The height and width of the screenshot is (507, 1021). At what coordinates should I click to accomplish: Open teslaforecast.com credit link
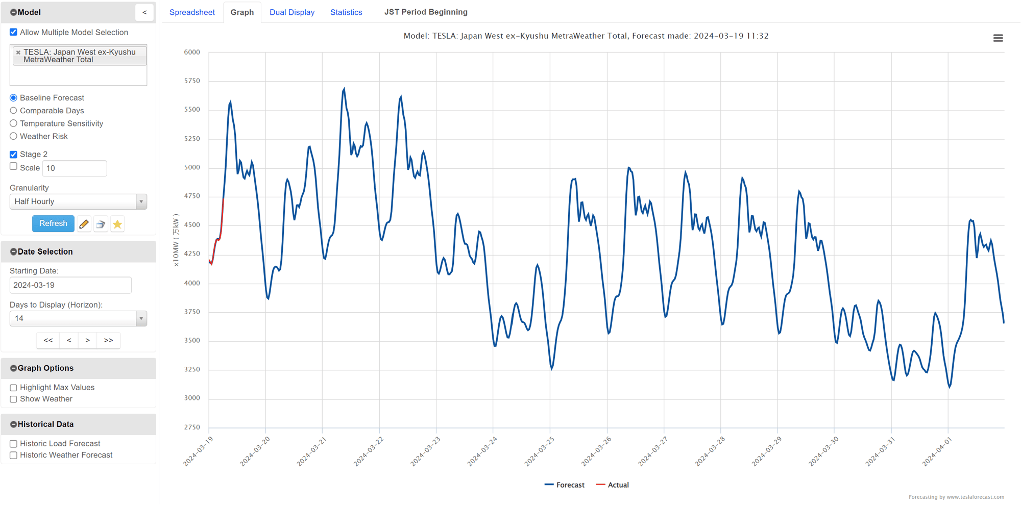(956, 497)
